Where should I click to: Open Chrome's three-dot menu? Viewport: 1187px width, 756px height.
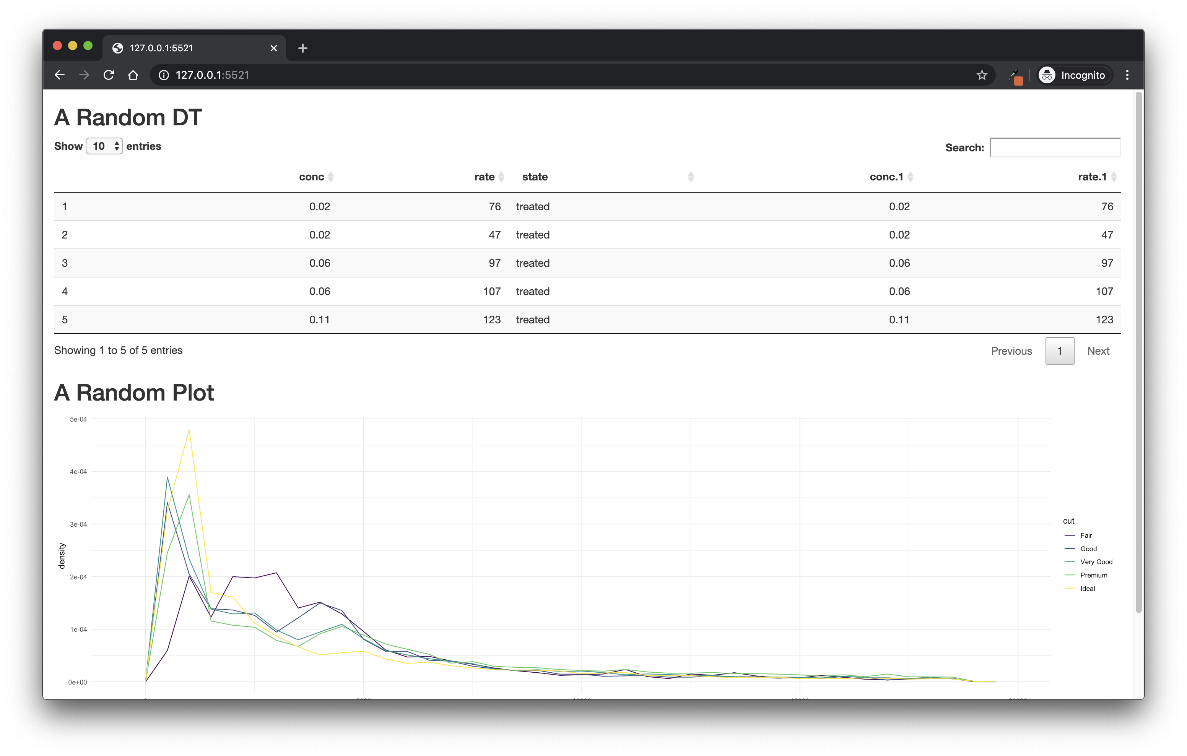point(1127,75)
